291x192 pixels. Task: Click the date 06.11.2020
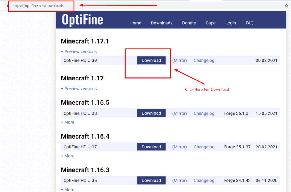click(x=266, y=181)
